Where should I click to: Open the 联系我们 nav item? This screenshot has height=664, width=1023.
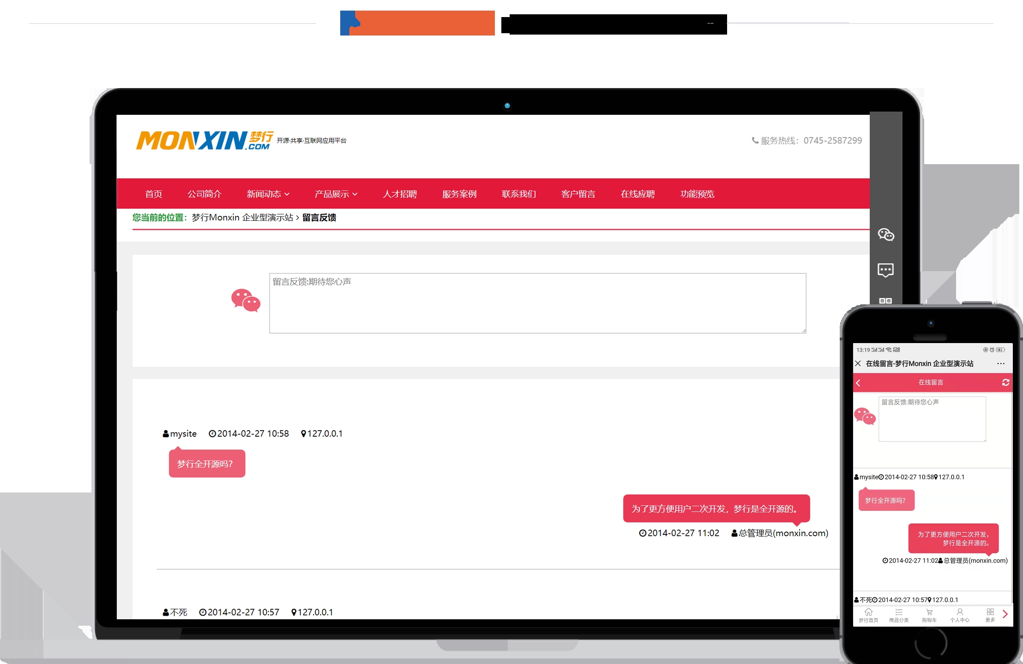[518, 194]
